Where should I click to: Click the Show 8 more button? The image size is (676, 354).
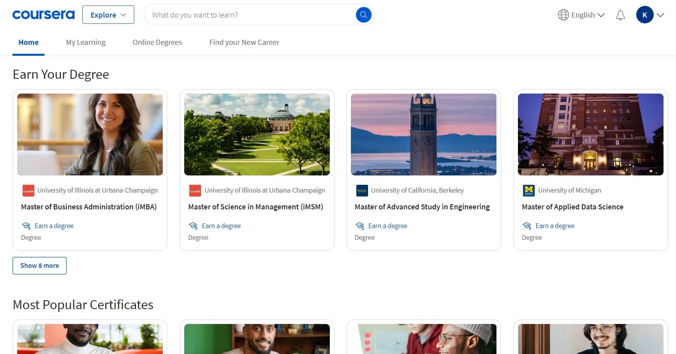pyautogui.click(x=39, y=265)
